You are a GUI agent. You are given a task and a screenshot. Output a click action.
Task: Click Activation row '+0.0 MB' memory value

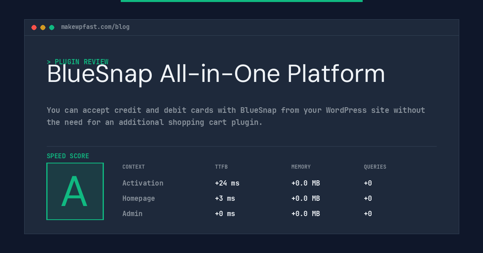pyautogui.click(x=305, y=183)
